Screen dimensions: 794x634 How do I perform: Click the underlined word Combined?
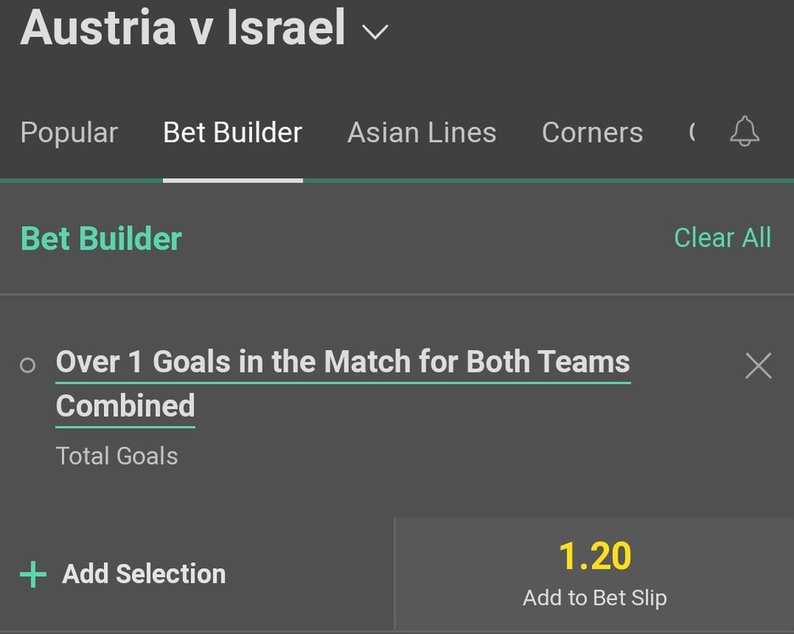pos(125,406)
